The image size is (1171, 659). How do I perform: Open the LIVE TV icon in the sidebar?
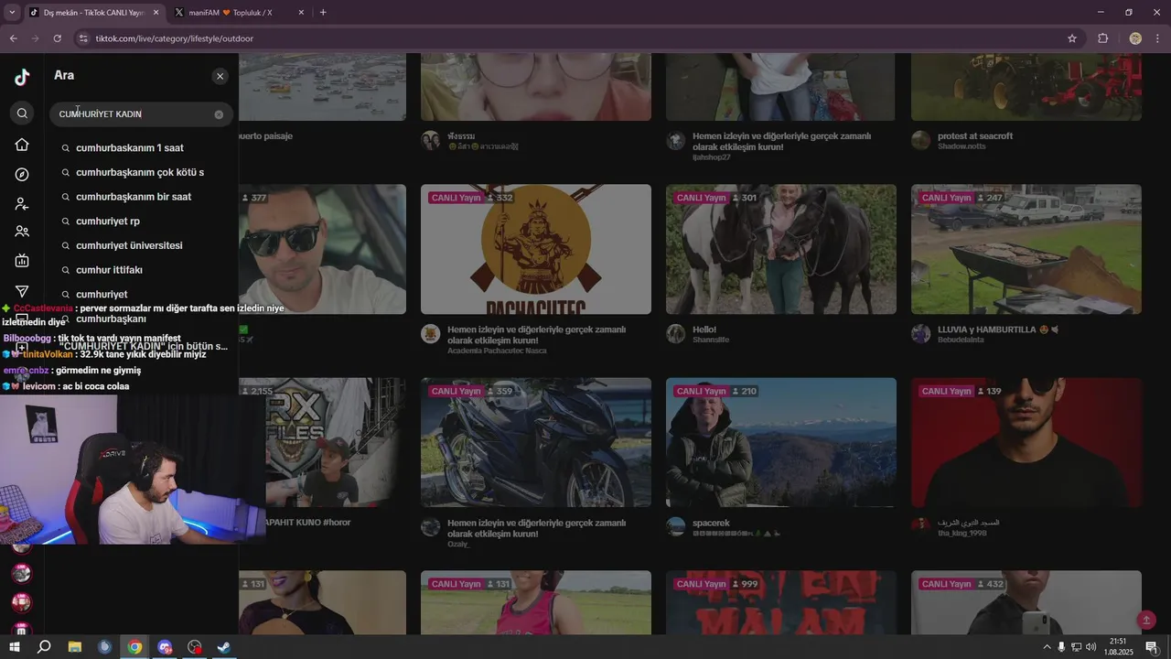pyautogui.click(x=22, y=262)
